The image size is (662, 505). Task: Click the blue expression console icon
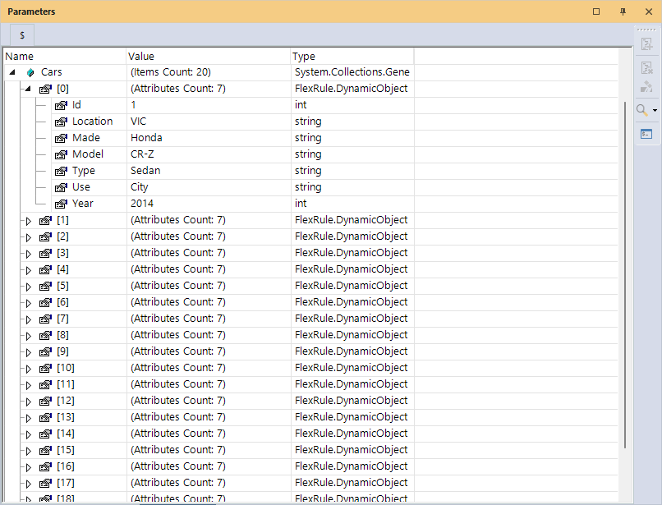click(x=646, y=135)
